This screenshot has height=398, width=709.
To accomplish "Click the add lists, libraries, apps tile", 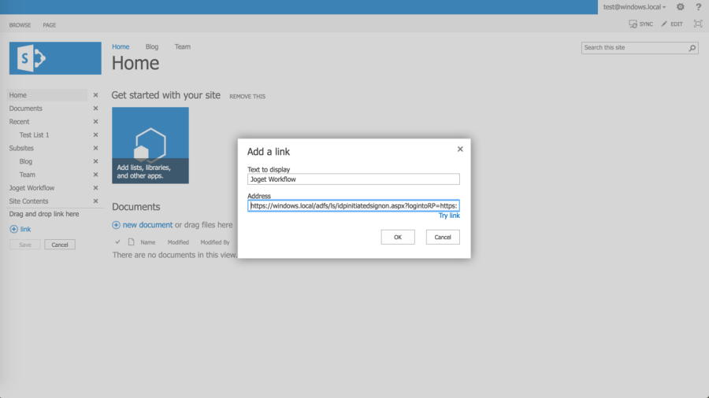I will coord(150,146).
